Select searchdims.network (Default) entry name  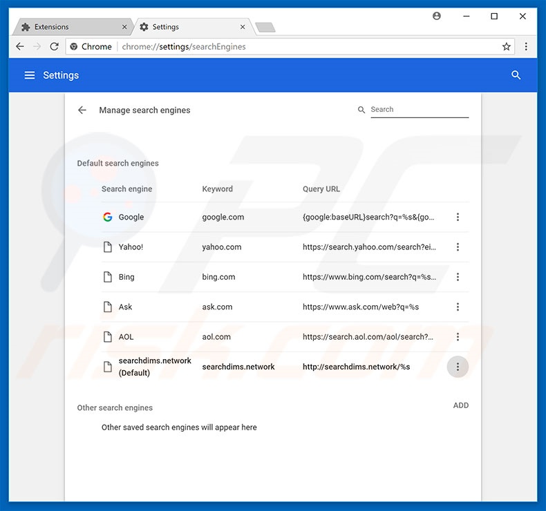[x=155, y=367]
